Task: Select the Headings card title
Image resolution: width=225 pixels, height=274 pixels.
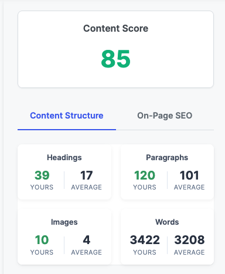Action: (64, 157)
